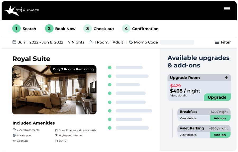
Task: Add Breakfast with the Add-on button
Action: 220,118
